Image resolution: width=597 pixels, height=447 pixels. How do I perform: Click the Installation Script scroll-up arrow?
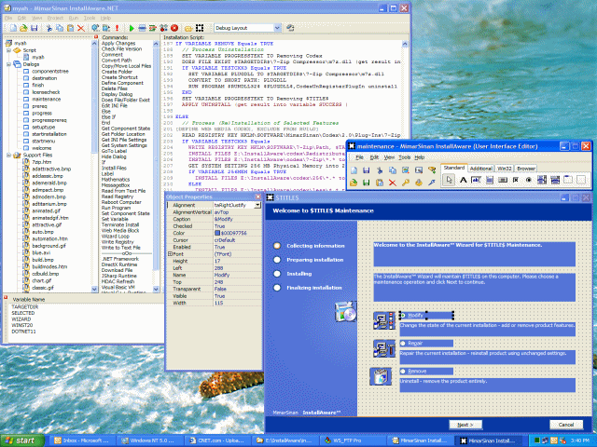pyautogui.click(x=405, y=44)
